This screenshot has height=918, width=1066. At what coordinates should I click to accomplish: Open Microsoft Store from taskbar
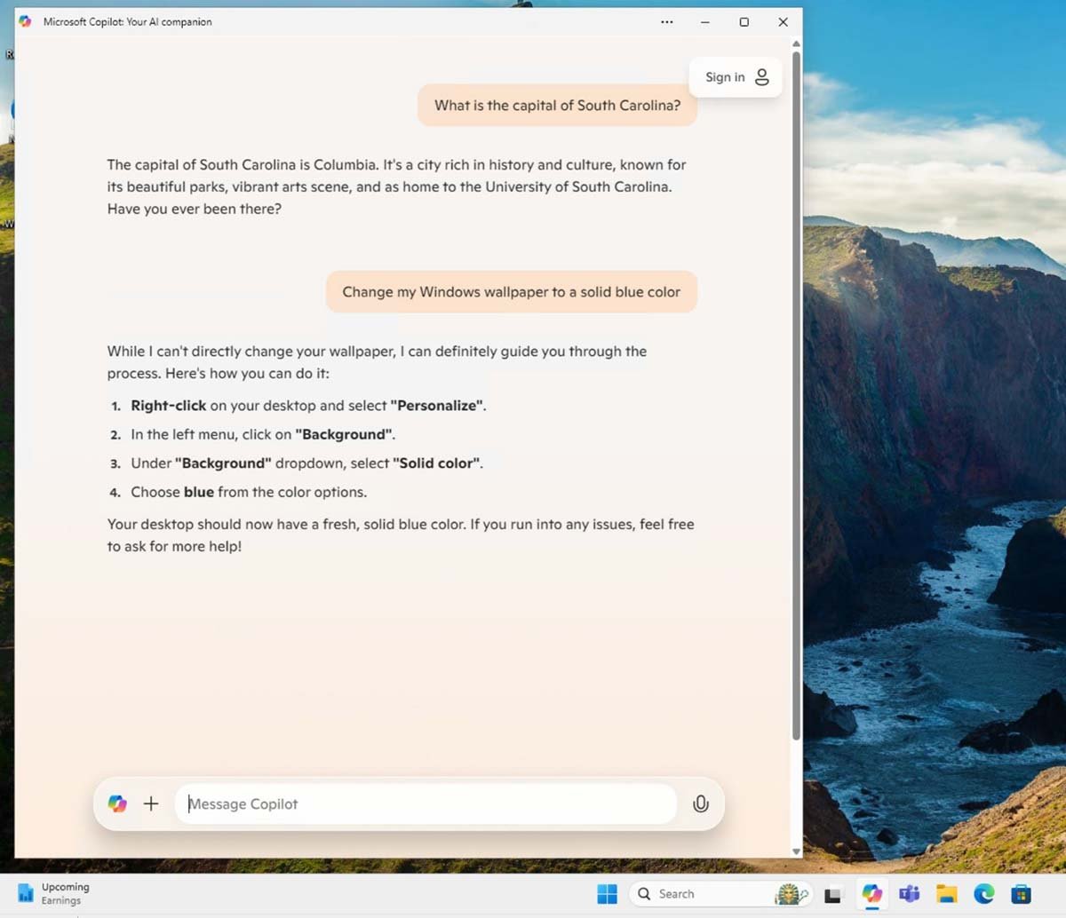click(1021, 894)
